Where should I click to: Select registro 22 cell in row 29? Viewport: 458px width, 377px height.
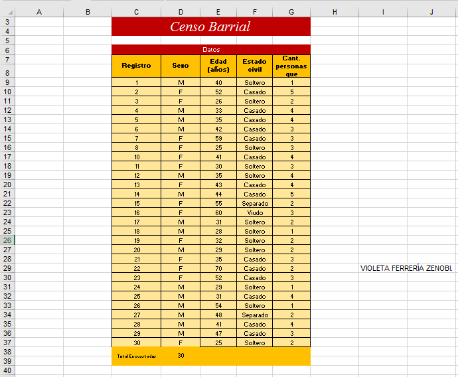137,268
